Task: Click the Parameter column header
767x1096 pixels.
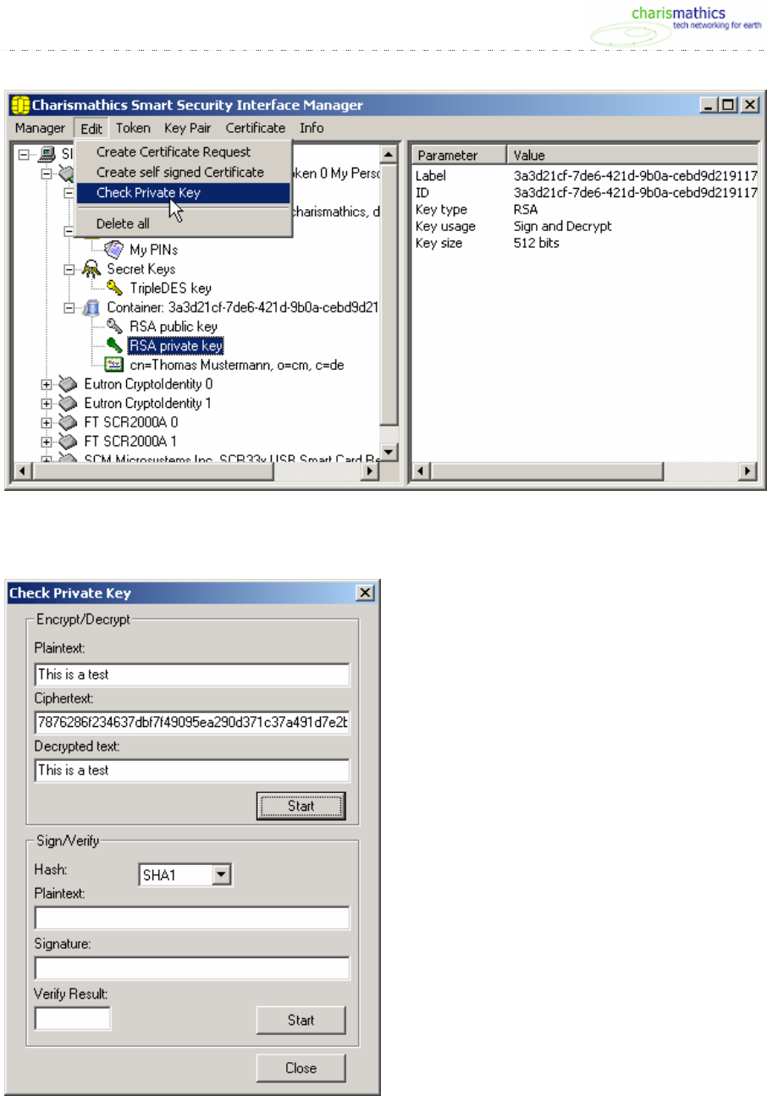Action: (x=459, y=156)
